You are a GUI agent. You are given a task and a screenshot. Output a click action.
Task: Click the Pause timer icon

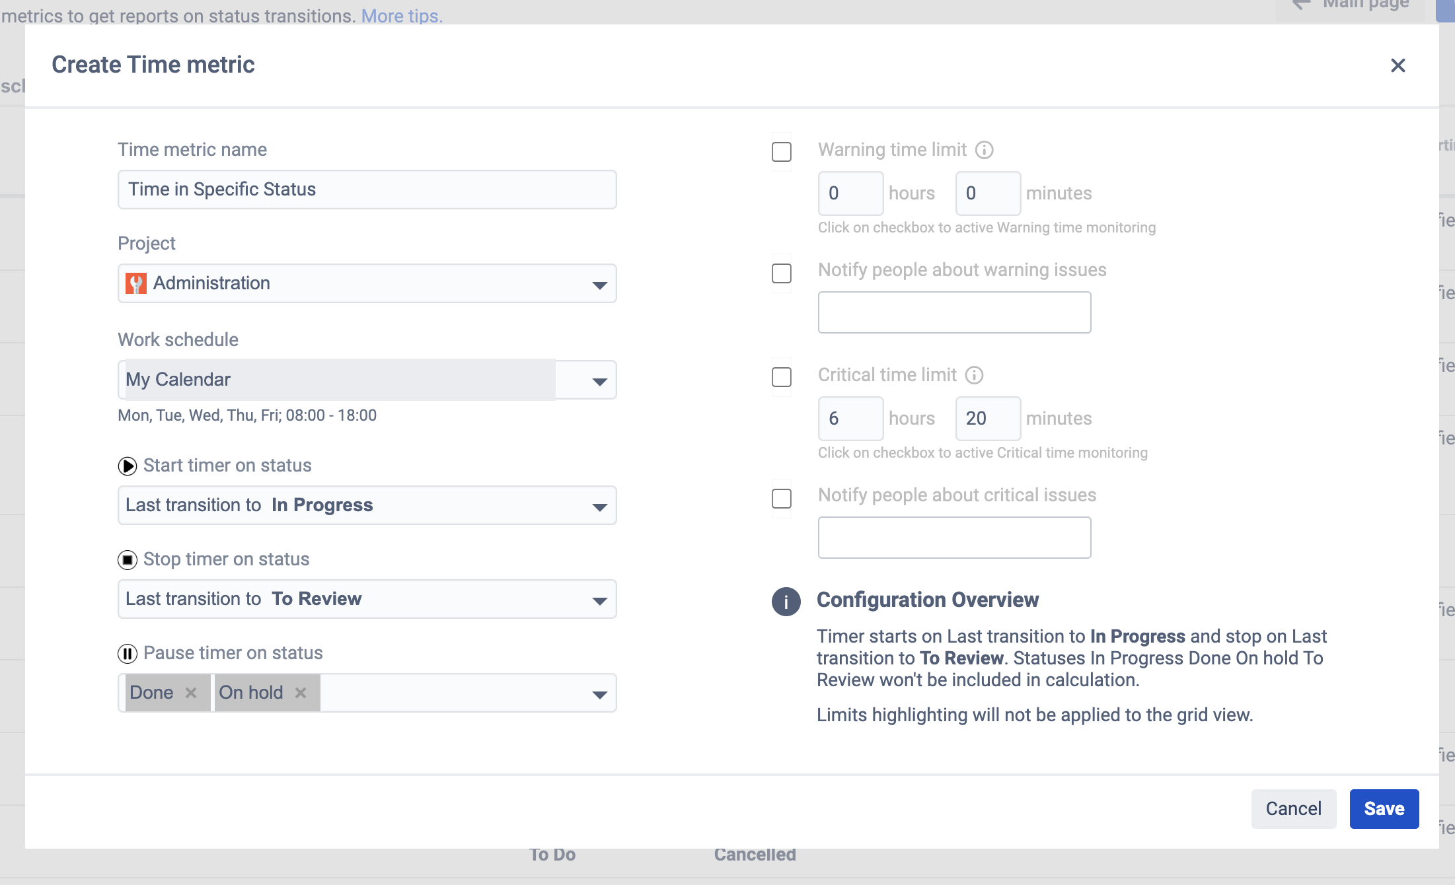pyautogui.click(x=128, y=654)
